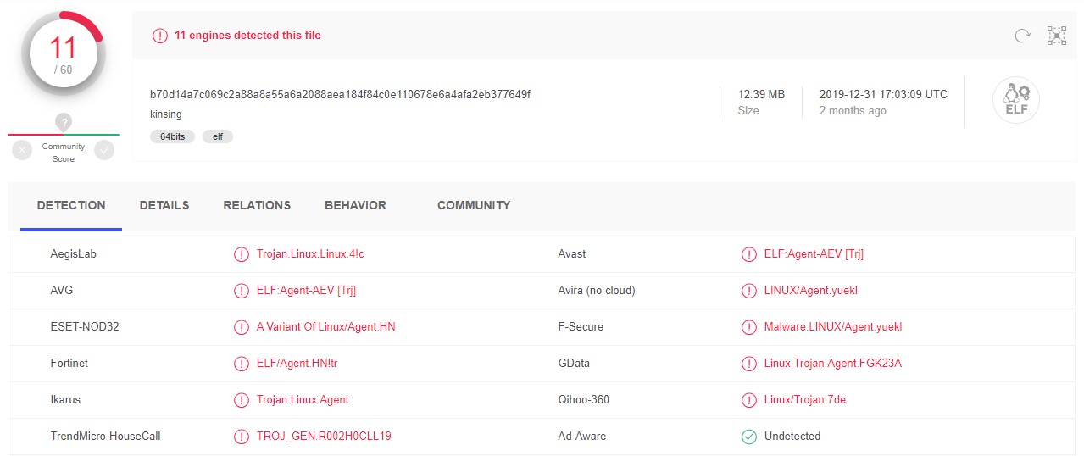Click the alert icon beside 11 engines detected
The image size is (1084, 456).
159,36
